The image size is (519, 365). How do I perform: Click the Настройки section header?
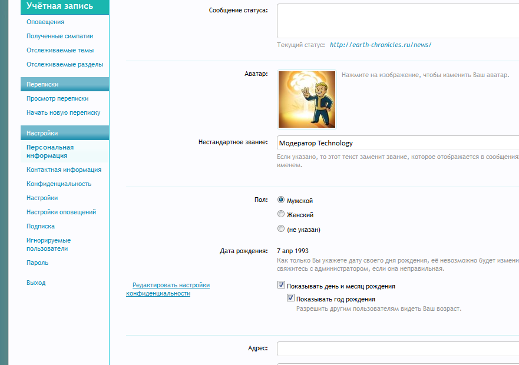(65, 133)
